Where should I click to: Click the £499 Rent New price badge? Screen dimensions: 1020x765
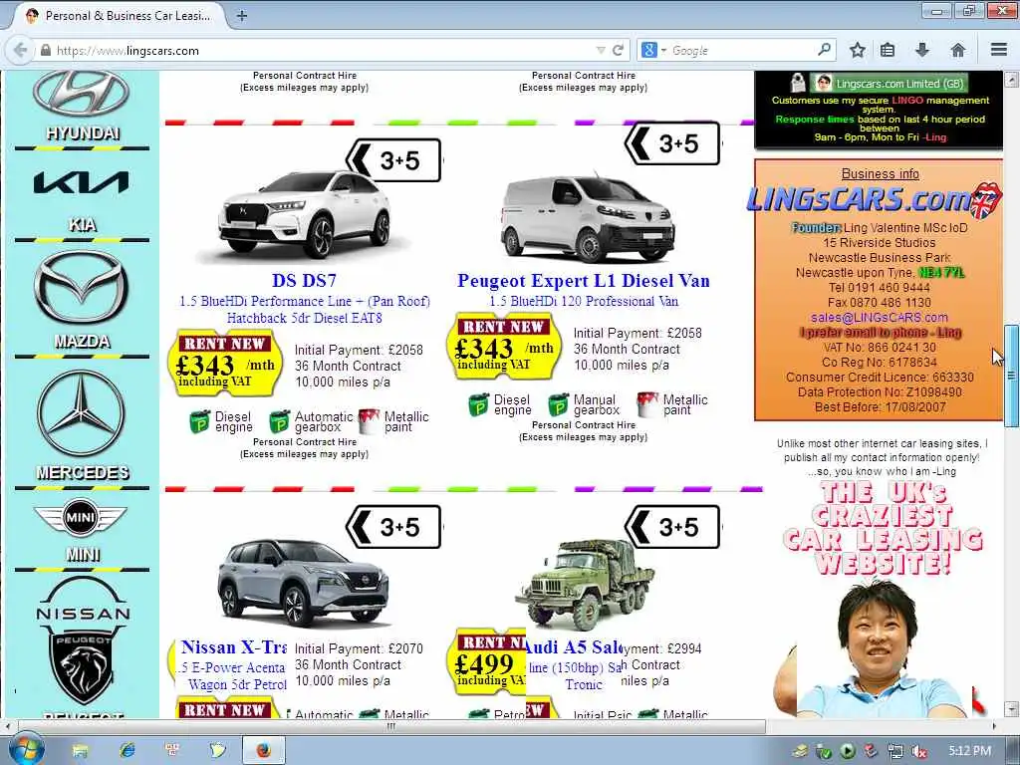click(x=488, y=661)
